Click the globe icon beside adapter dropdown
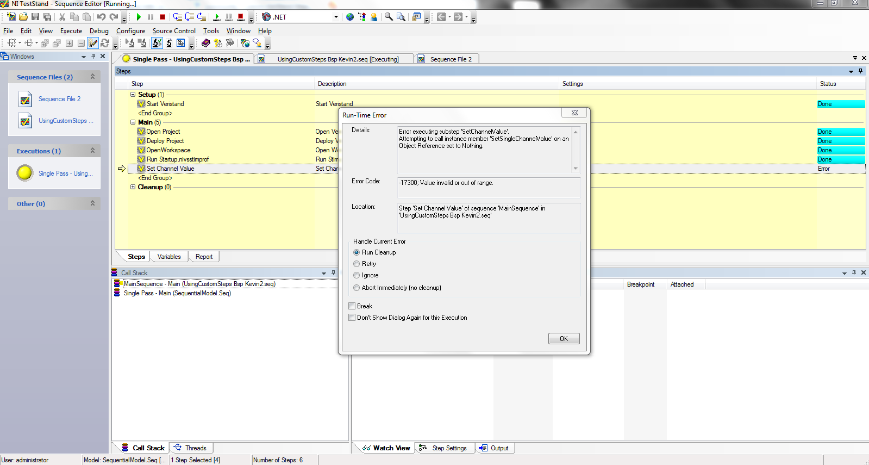 coord(350,17)
